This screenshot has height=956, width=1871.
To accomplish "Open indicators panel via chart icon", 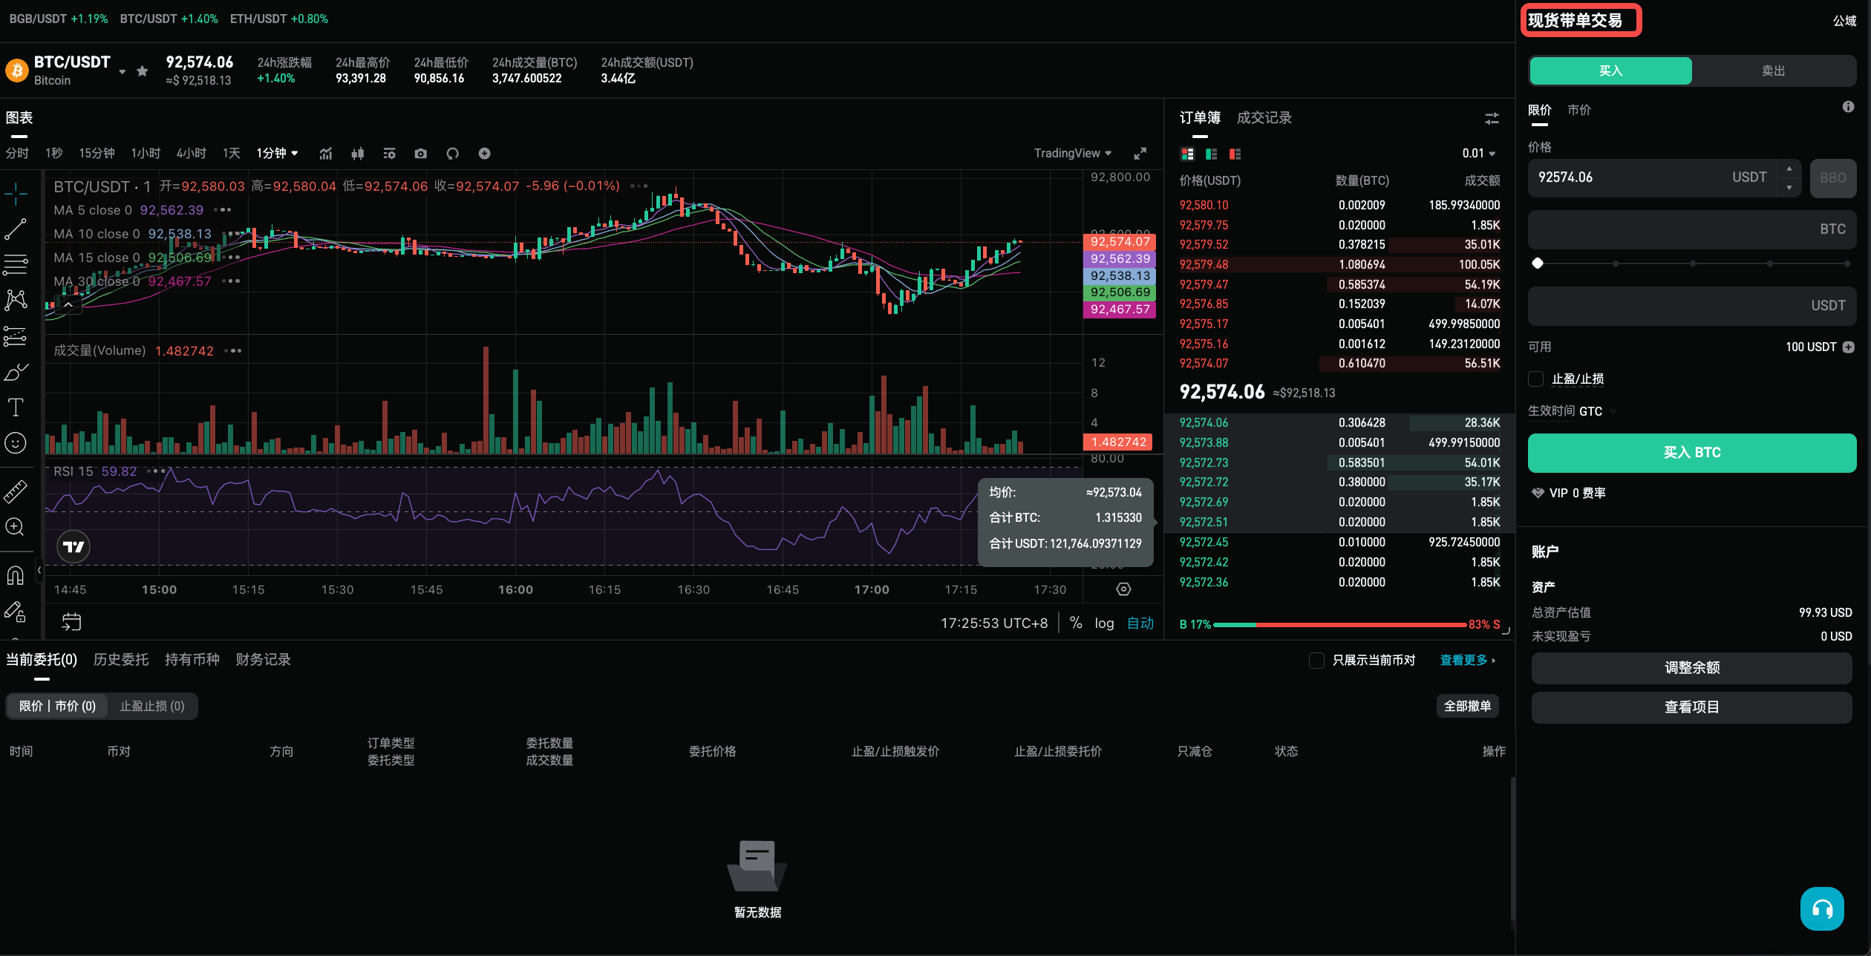I will [x=326, y=154].
